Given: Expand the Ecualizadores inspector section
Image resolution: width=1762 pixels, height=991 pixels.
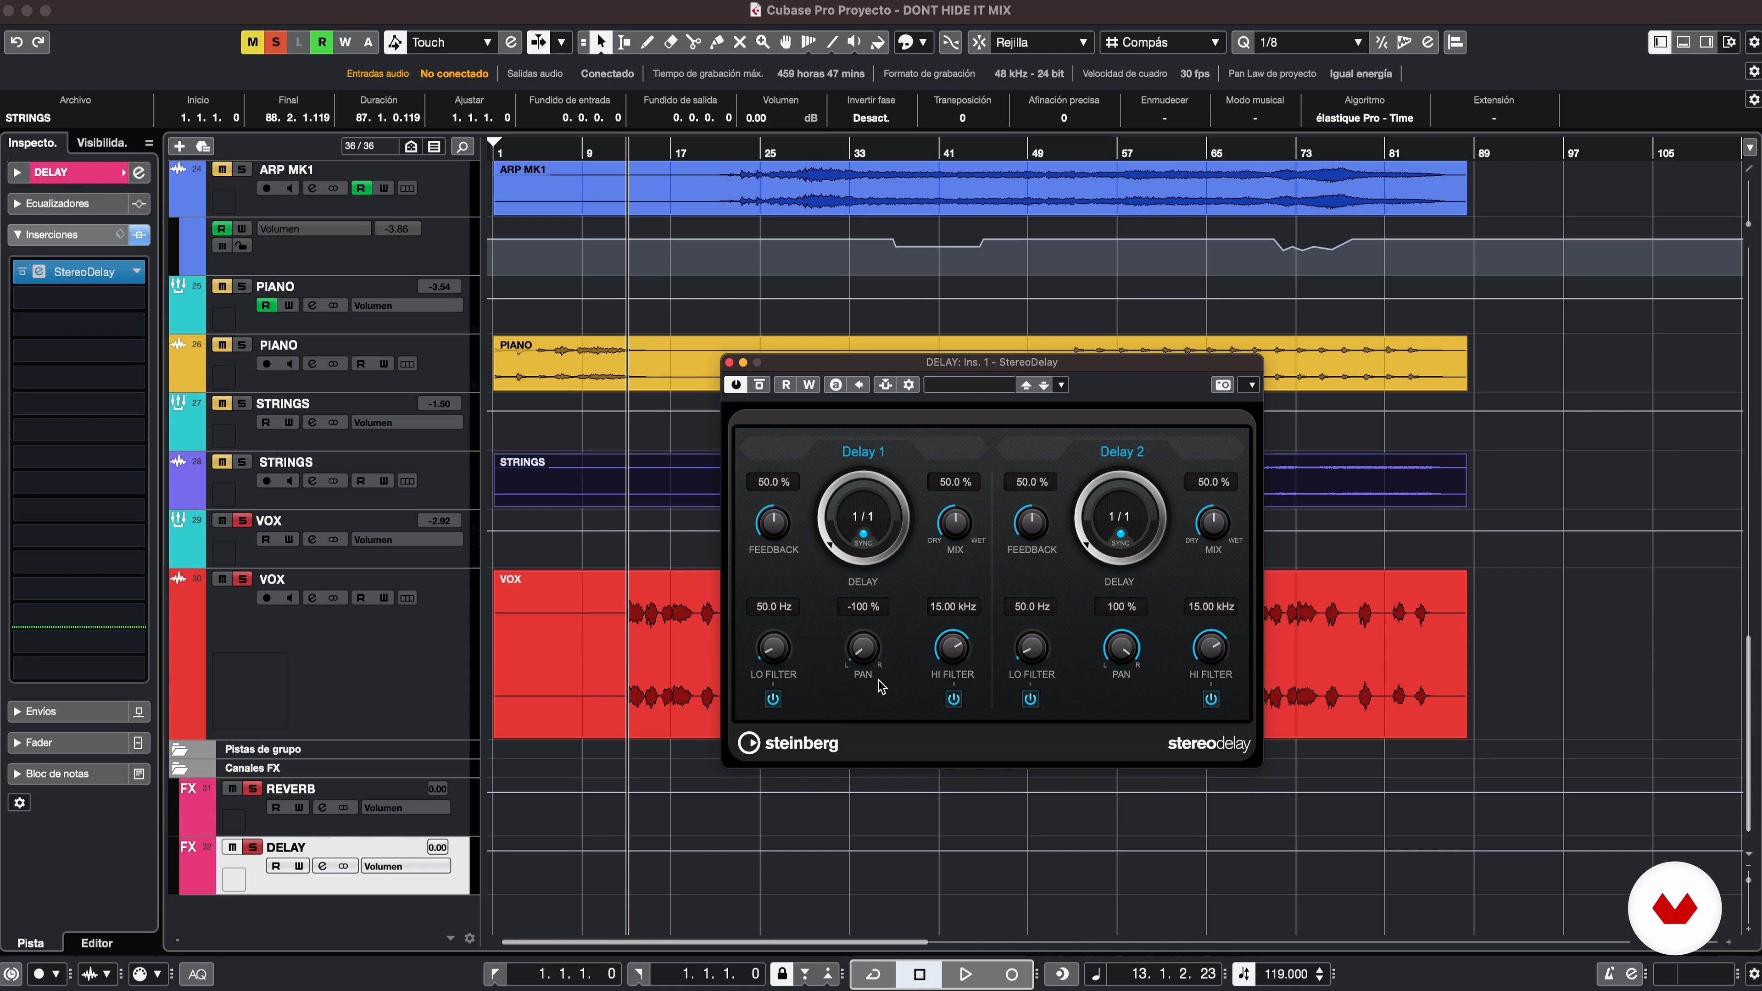Looking at the screenshot, I should 18,203.
